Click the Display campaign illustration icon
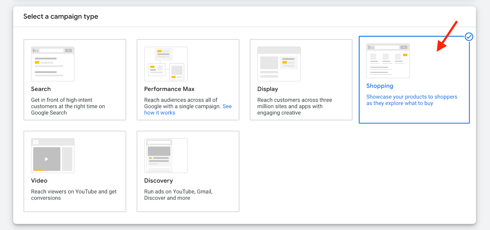Screen dimensions: 490x230 point(279,64)
